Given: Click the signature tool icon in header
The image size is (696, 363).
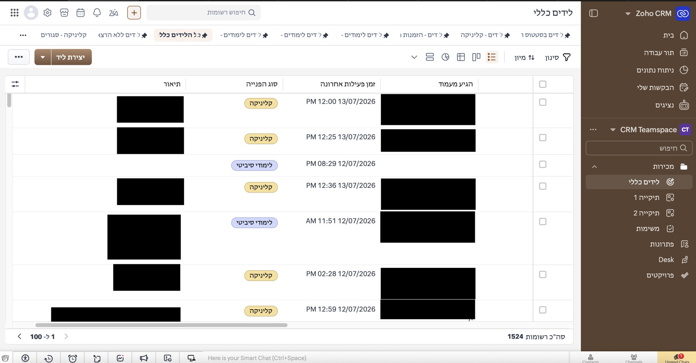Looking at the screenshot, I should point(114,13).
